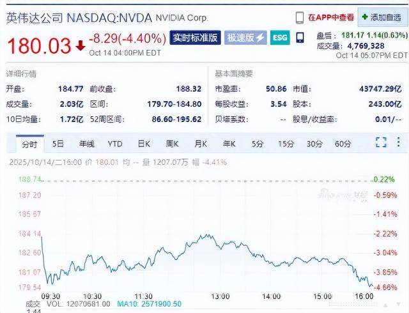The image size is (409, 313).
Task: Click the red down arrow beside price
Action: tap(79, 45)
